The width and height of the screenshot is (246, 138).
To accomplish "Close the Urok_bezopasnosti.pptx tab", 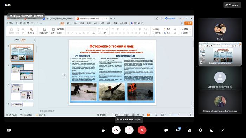I will click(106, 19).
